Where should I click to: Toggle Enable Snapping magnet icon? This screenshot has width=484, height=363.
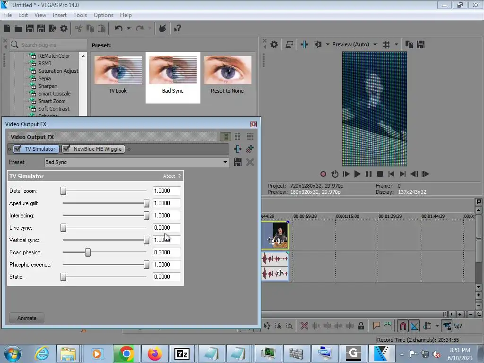[403, 326]
